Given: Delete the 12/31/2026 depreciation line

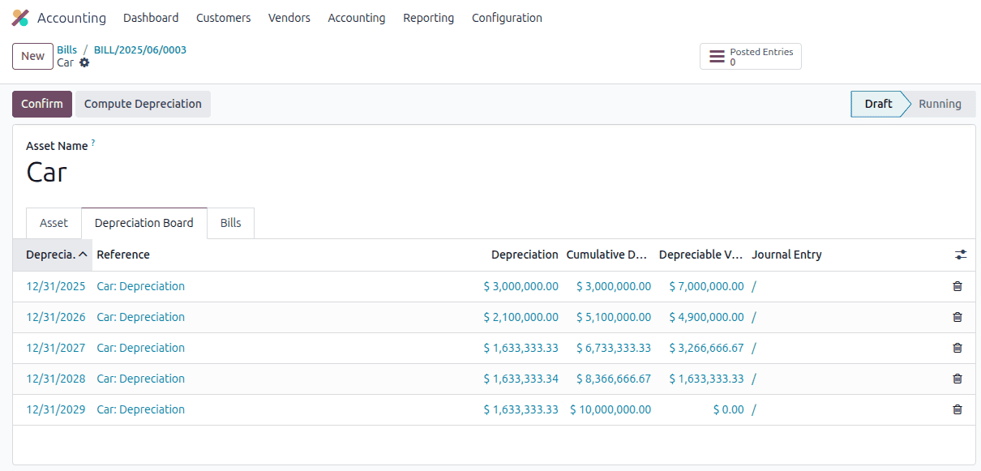Looking at the screenshot, I should 957,317.
